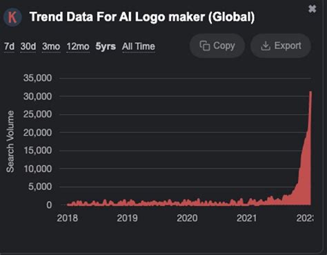This screenshot has height=255, width=327.
Task: Close the trend data popup
Action: [x=312, y=9]
